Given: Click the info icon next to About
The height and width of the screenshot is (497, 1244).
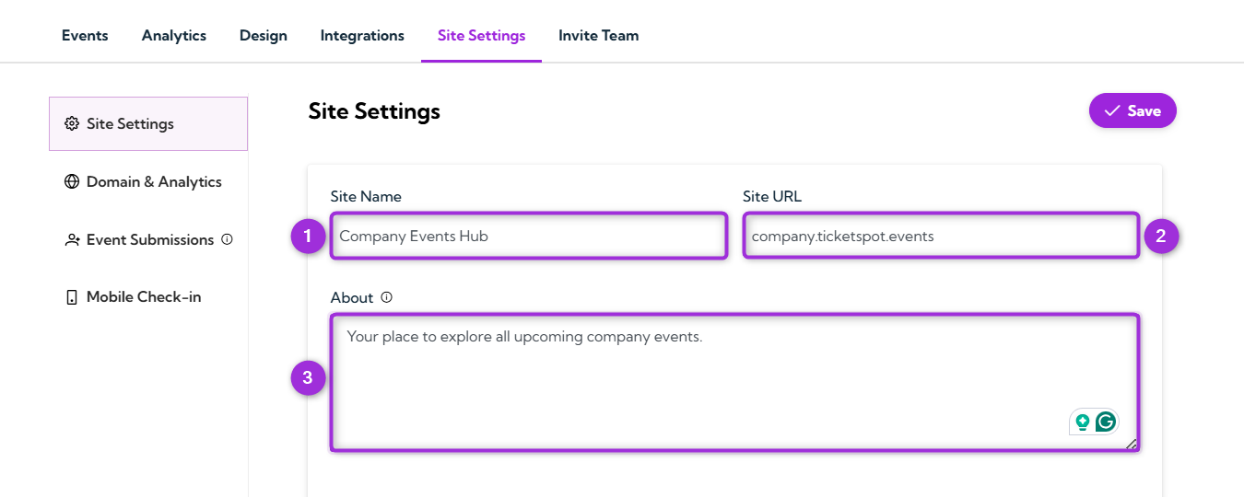Looking at the screenshot, I should point(387,297).
